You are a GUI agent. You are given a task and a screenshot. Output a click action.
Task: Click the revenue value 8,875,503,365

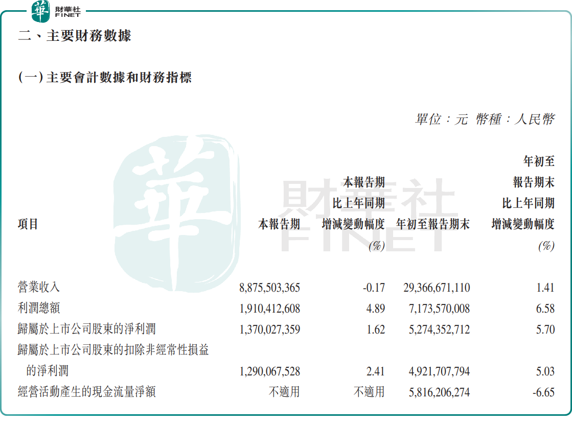tap(269, 288)
